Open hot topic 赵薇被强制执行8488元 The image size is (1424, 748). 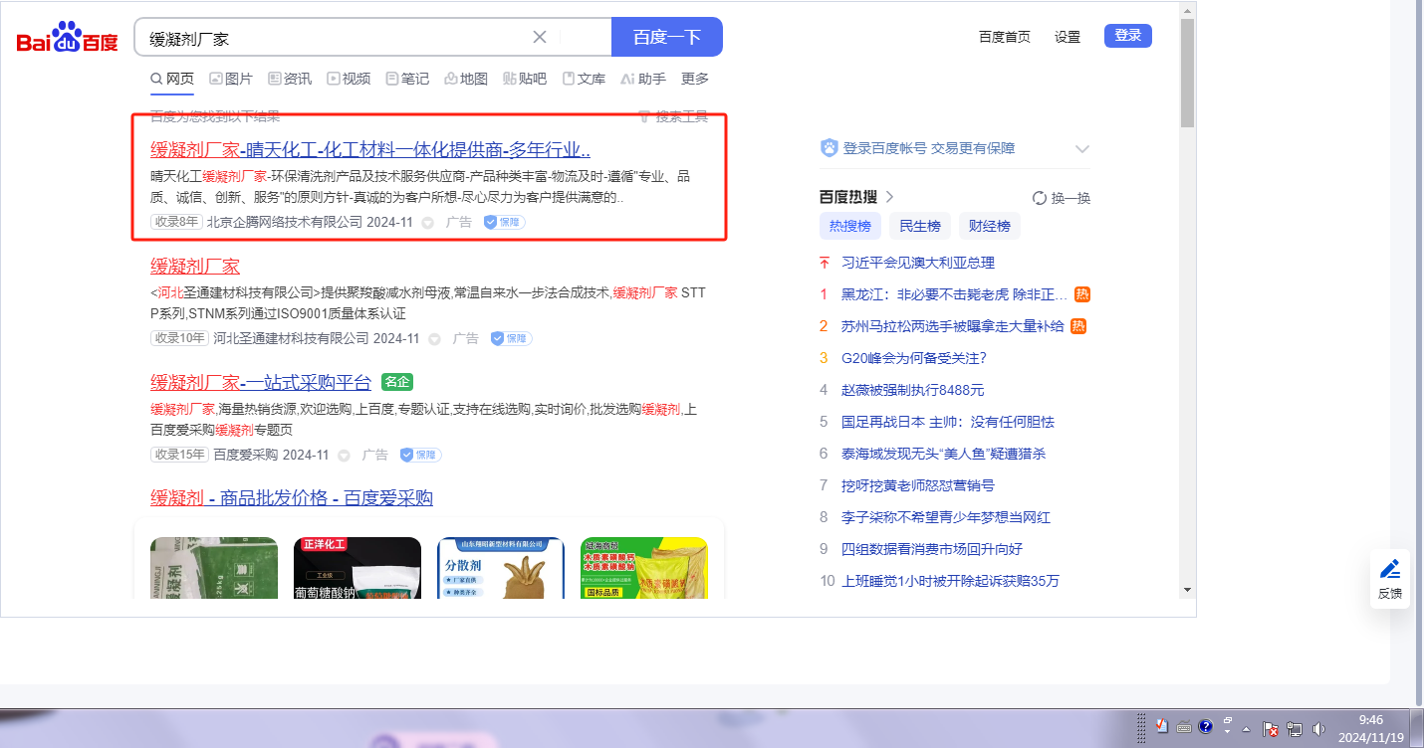click(913, 390)
